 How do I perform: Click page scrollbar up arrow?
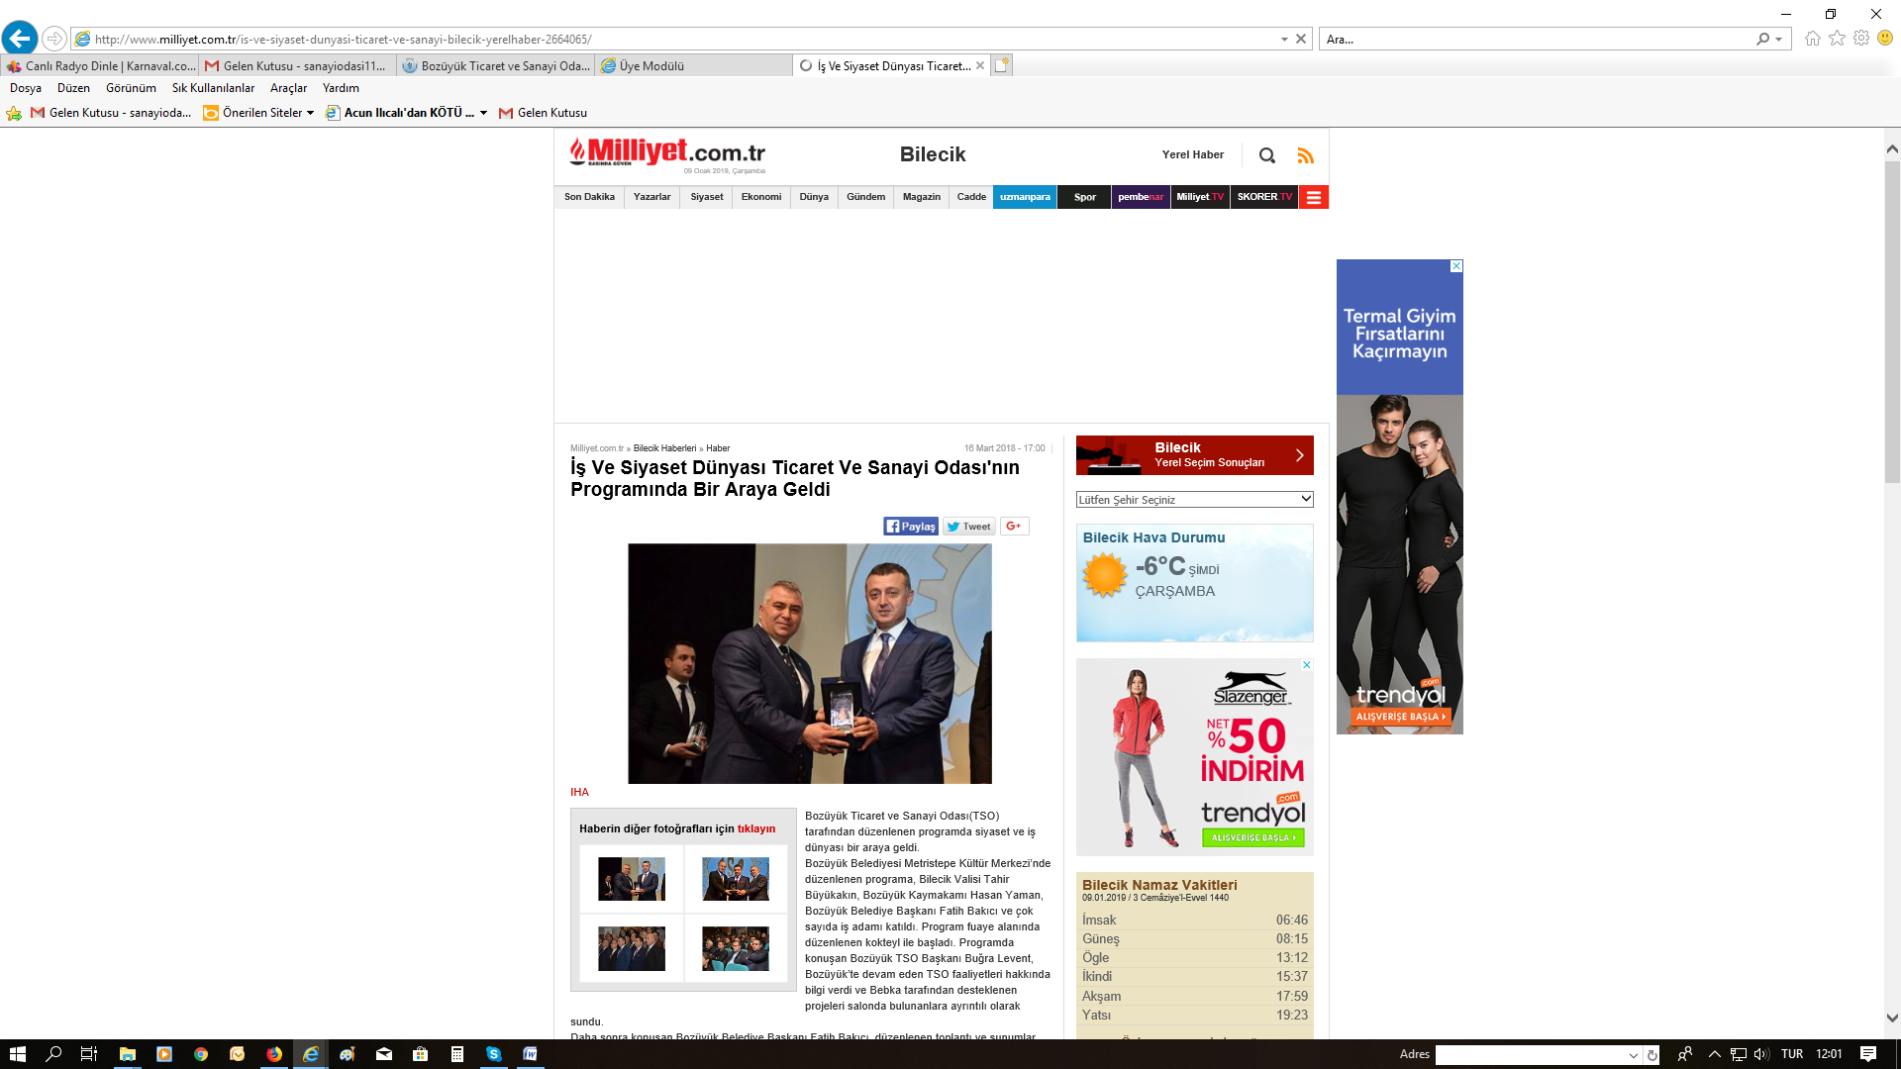1892,149
